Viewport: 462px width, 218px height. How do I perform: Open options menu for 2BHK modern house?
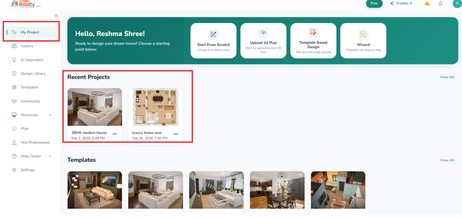pos(115,134)
